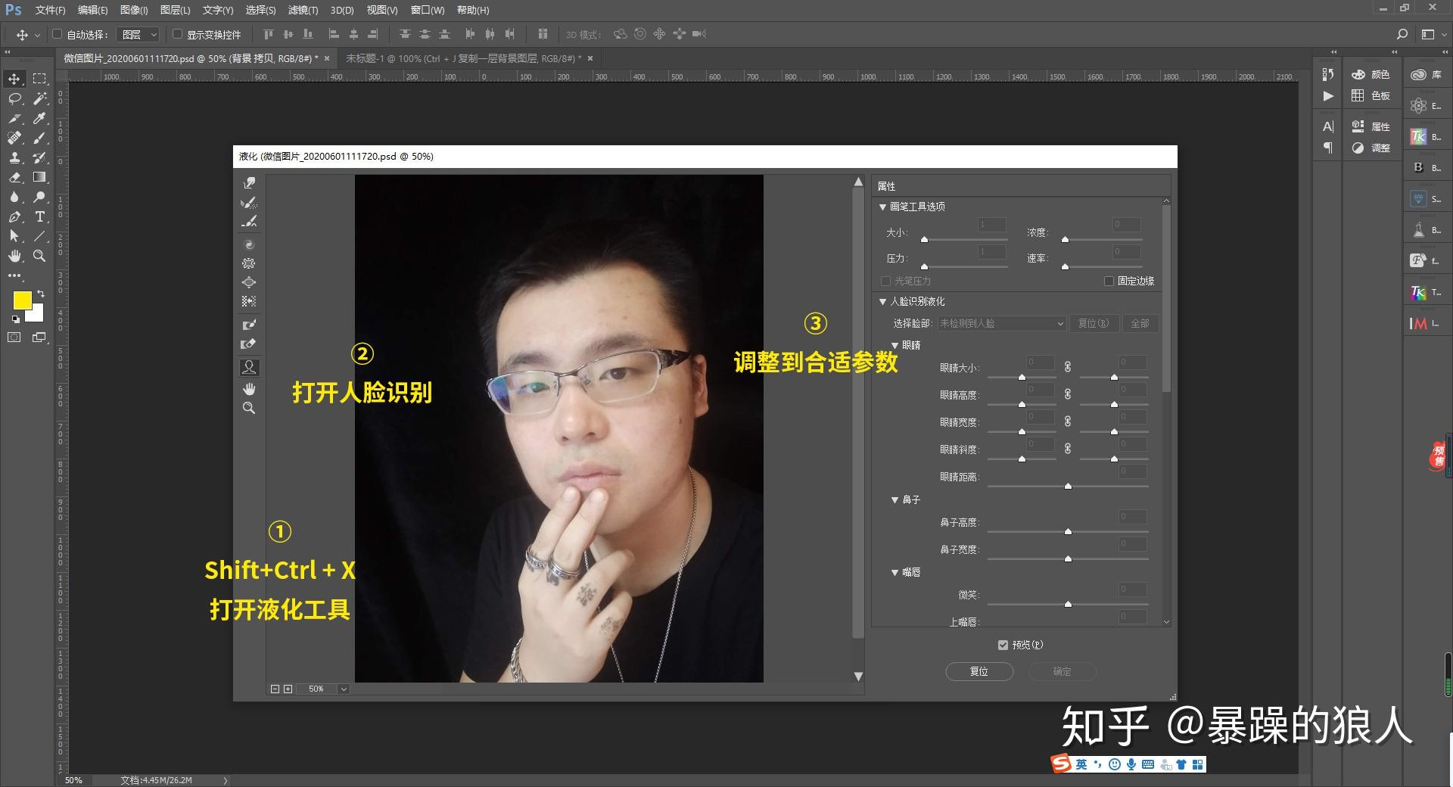Click the 微笑 smile slider handle
This screenshot has width=1453, height=787.
pyautogui.click(x=1068, y=605)
